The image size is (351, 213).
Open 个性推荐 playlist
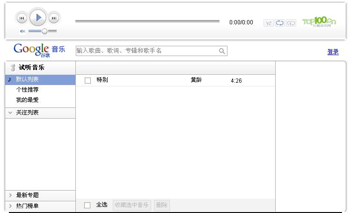[x=27, y=90]
